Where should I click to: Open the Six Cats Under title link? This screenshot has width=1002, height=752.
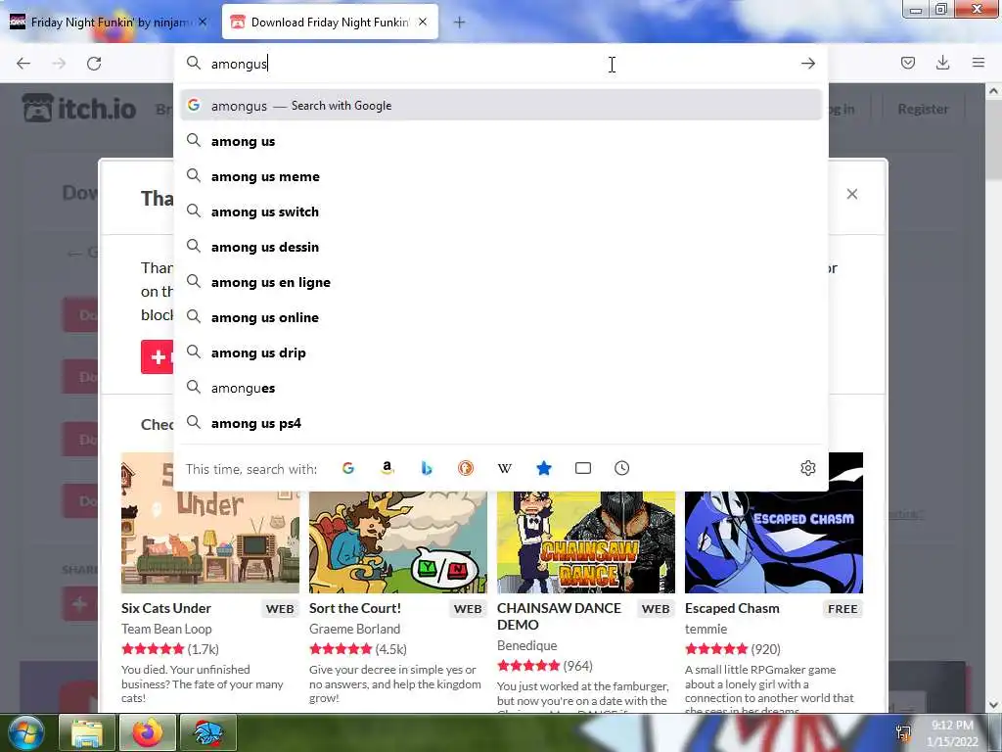(166, 608)
